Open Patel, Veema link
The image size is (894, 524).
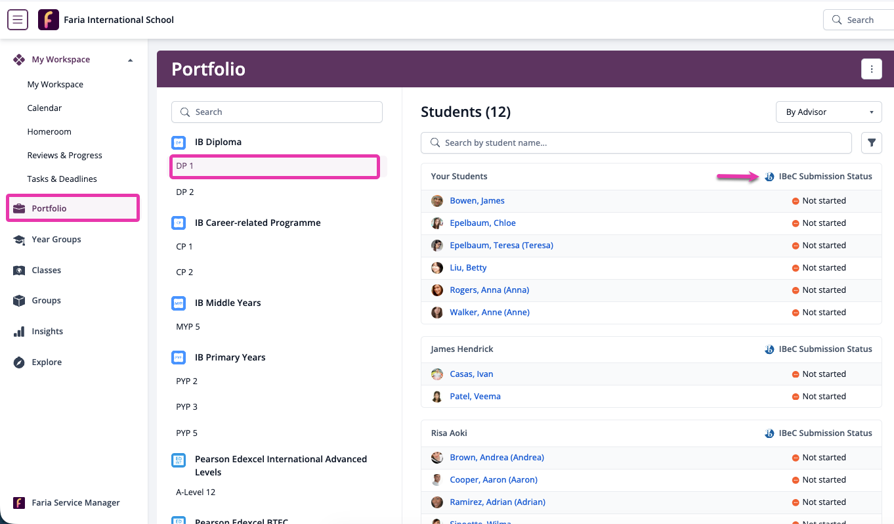(475, 397)
